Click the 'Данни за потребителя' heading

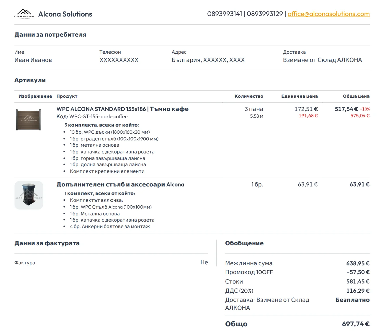coord(50,35)
